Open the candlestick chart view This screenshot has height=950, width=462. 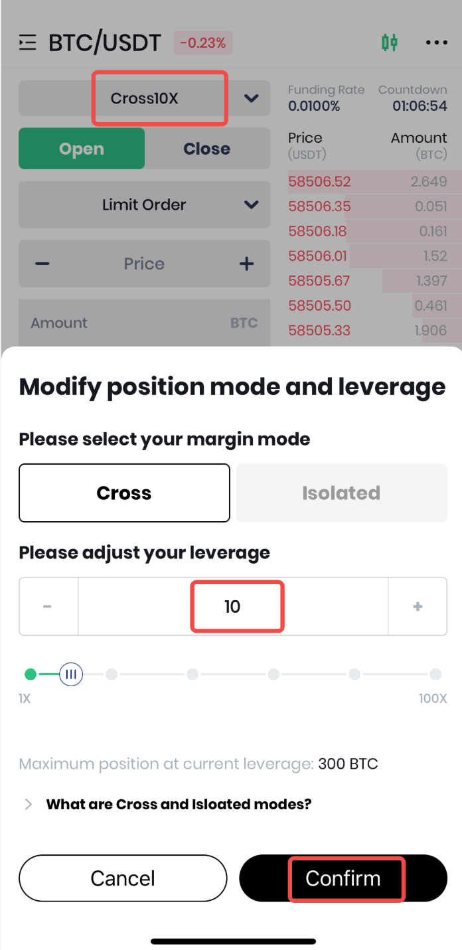pyautogui.click(x=390, y=43)
